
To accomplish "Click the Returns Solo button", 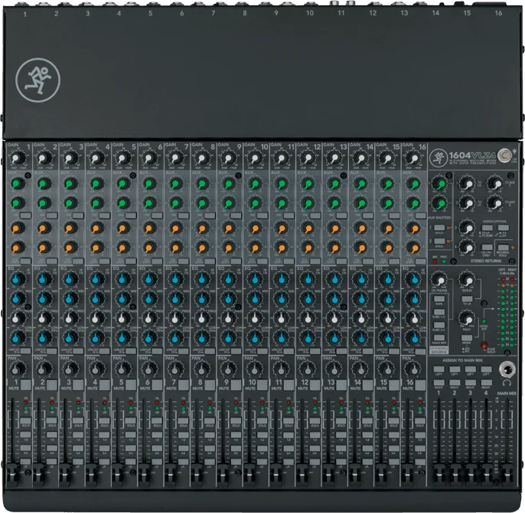I will 503,248.
